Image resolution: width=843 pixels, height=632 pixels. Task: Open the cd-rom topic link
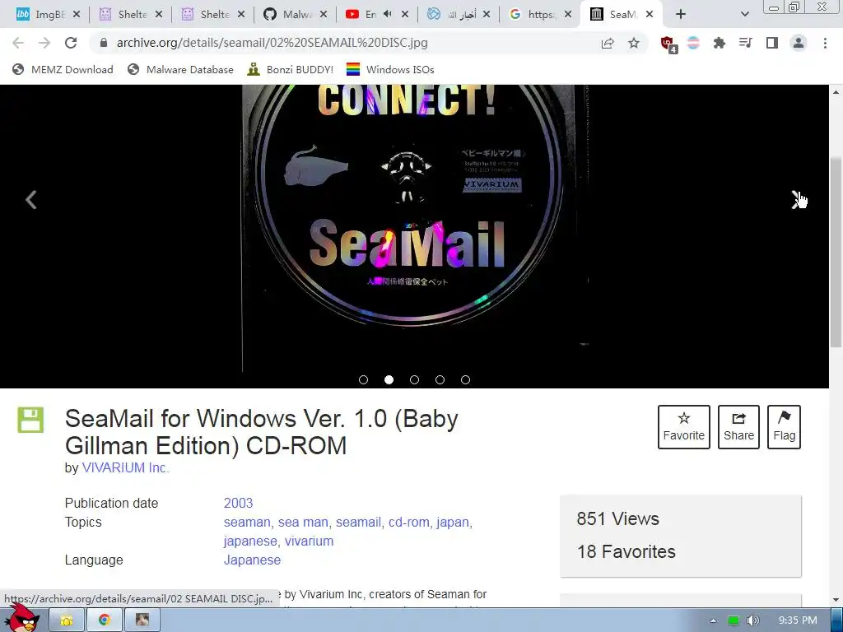[x=408, y=522]
